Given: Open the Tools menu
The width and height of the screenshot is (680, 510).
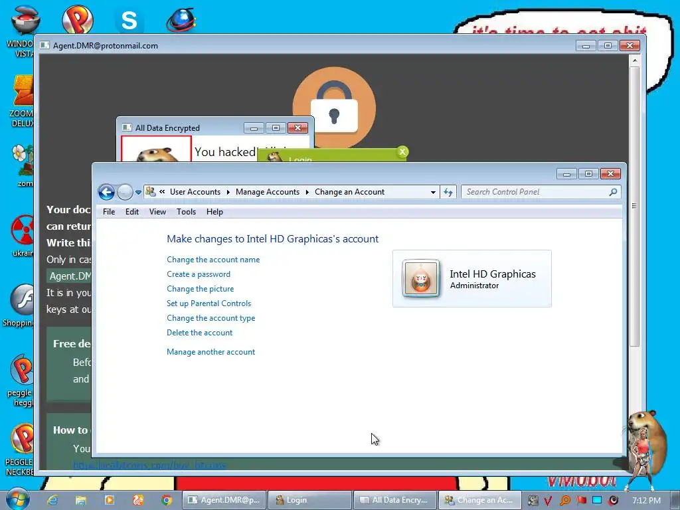Looking at the screenshot, I should click(x=186, y=212).
